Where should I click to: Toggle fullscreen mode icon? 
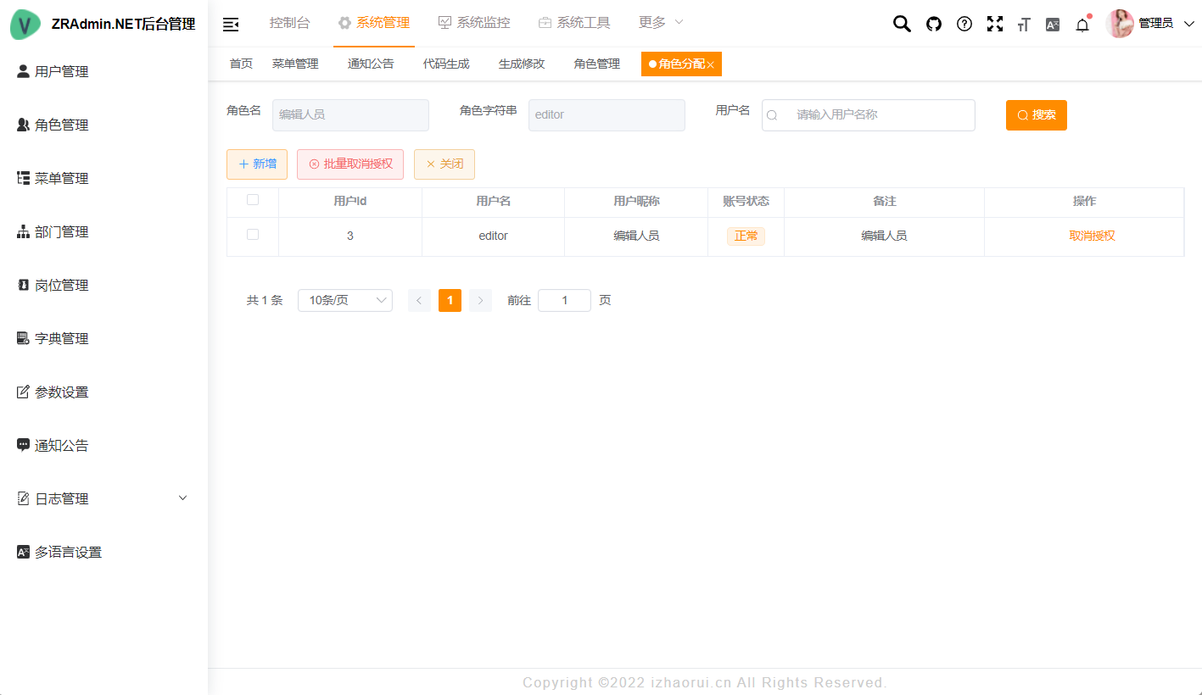tap(994, 24)
